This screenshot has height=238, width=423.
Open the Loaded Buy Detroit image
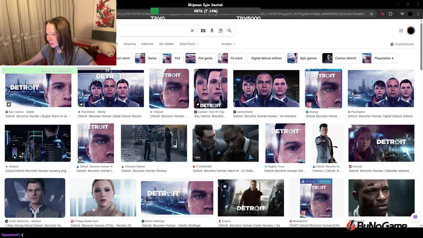[x=211, y=89]
